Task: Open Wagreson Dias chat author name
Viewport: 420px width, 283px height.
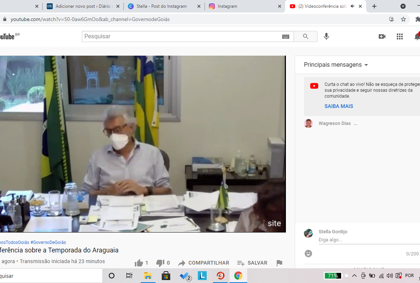Action: point(335,123)
